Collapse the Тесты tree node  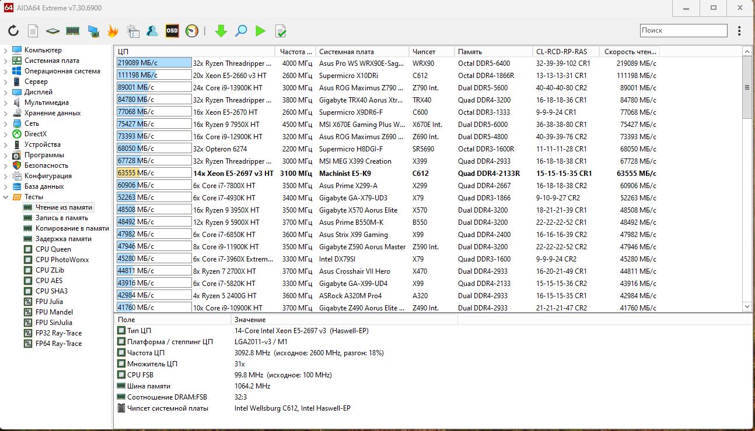(x=6, y=197)
